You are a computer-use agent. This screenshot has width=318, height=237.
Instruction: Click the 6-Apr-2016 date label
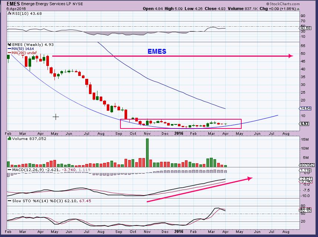tap(16, 9)
